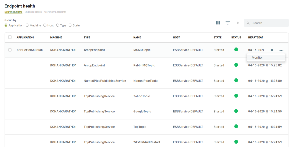Open the filter list icon
This screenshot has width=294, height=147.
coord(228,23)
